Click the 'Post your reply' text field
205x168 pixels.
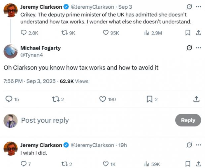[84, 120]
